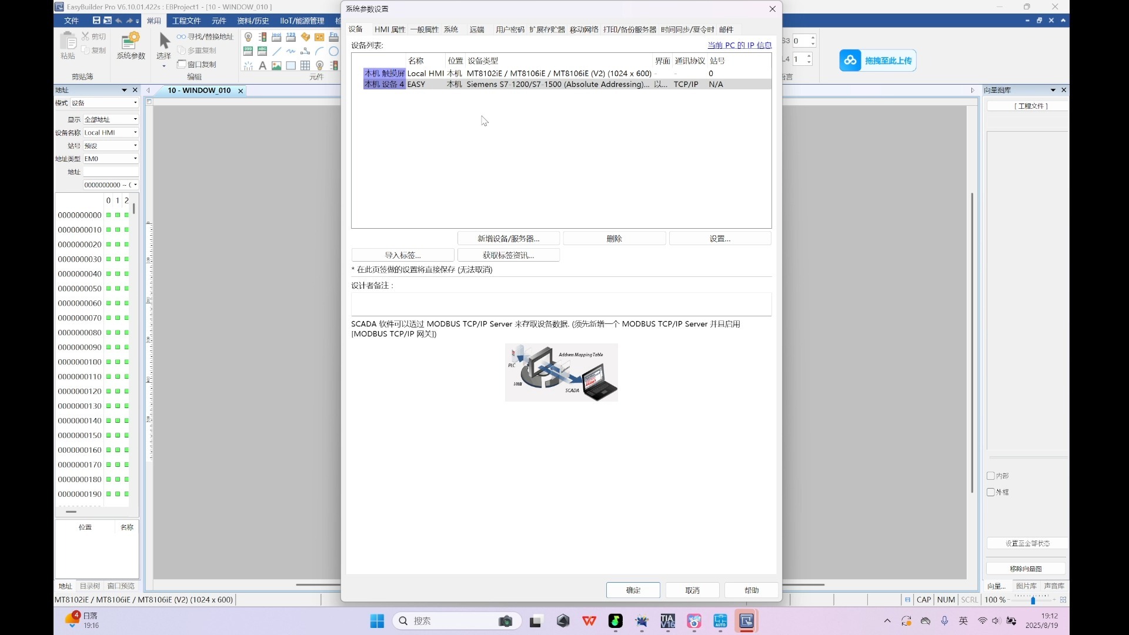Open the 地址类型 EM0 dropdown
The height and width of the screenshot is (635, 1129).
point(135,159)
